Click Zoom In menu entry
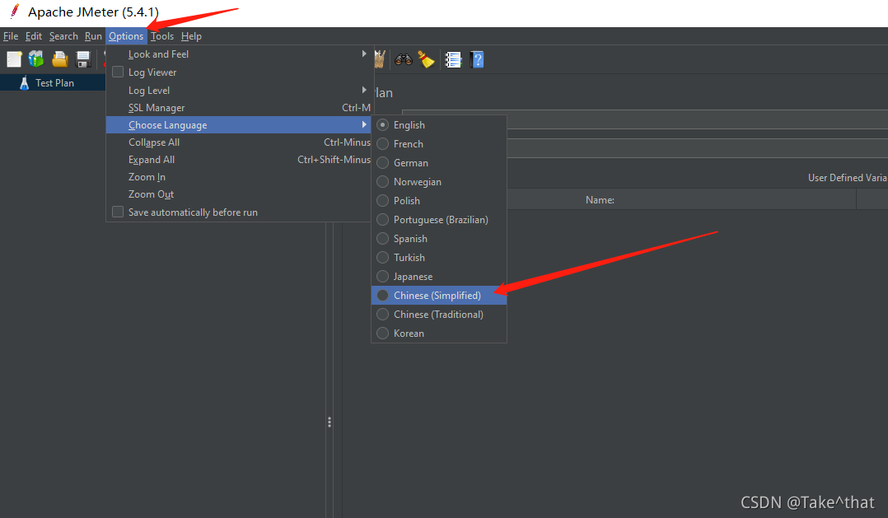Image resolution: width=888 pixels, height=518 pixels. coord(238,177)
